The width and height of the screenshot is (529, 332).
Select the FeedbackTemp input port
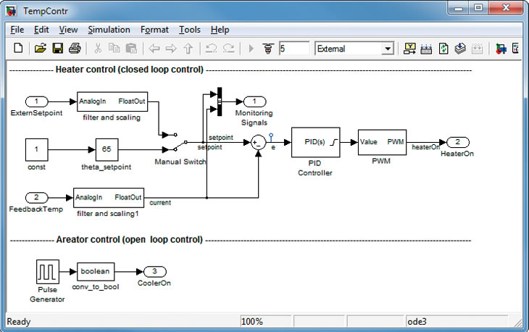(x=36, y=197)
